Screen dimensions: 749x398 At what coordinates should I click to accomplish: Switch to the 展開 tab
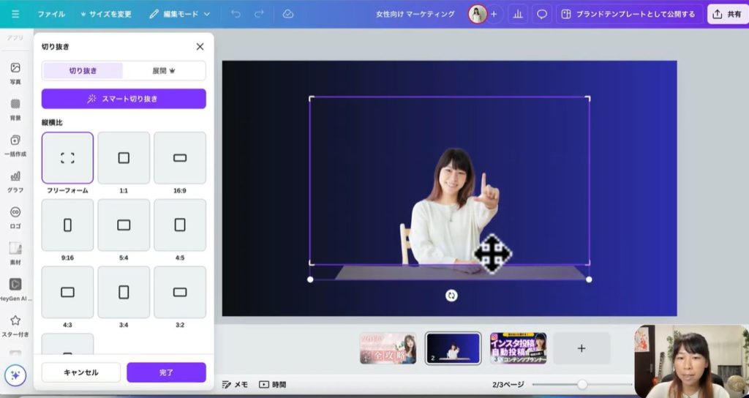[x=165, y=71]
